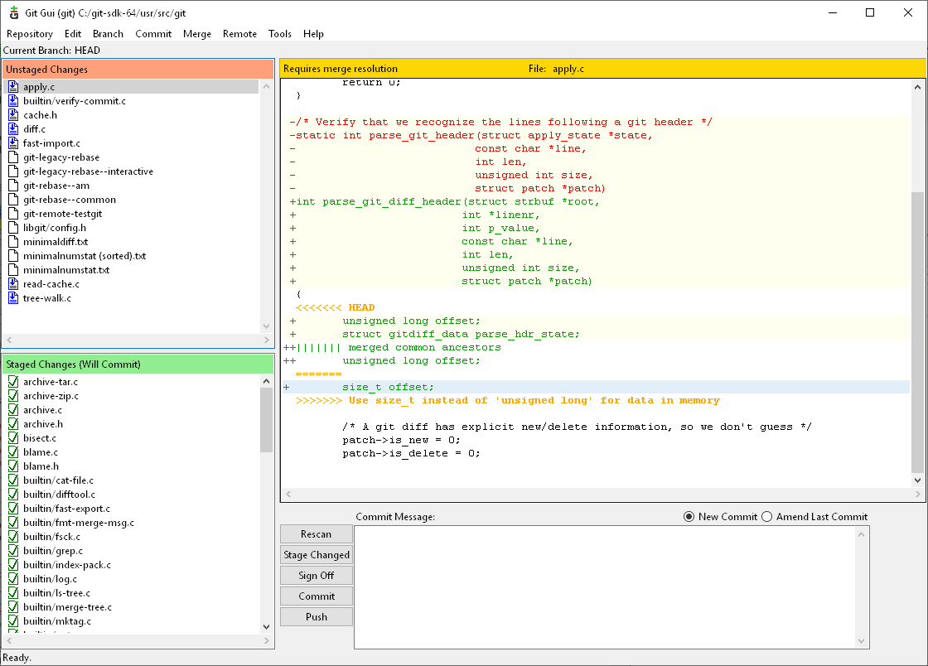Image resolution: width=928 pixels, height=666 pixels.
Task: Click the staged check icon for blame.c
Action: [13, 452]
